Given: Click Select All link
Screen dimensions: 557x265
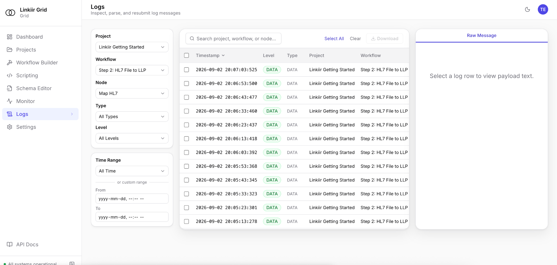Looking at the screenshot, I should 334,39.
